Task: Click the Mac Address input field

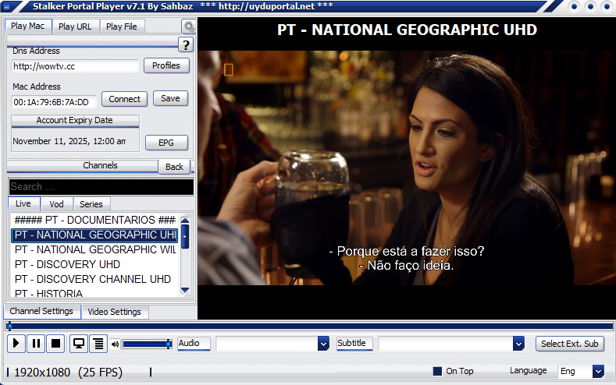Action: (x=54, y=102)
